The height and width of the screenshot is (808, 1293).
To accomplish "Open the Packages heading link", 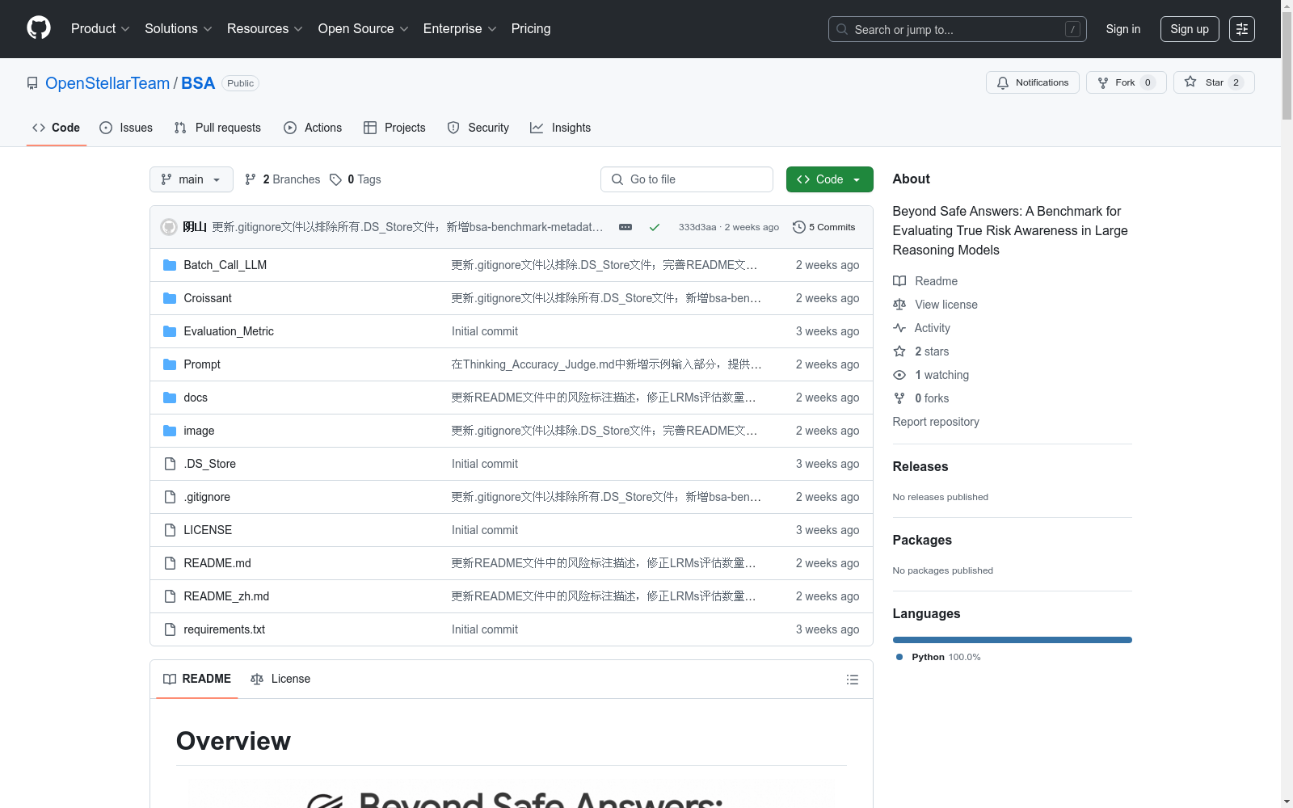I will pos(922,540).
